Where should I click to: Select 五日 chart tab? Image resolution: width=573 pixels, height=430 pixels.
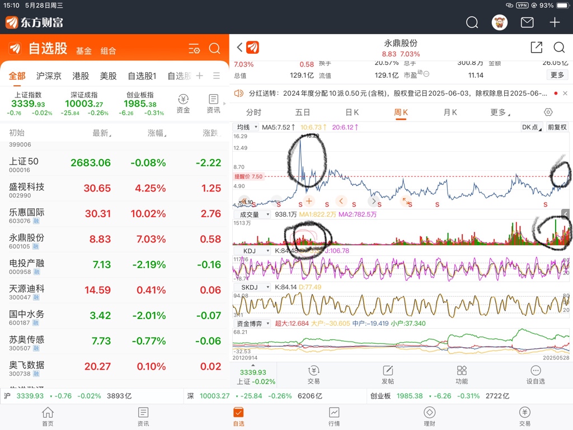click(x=302, y=112)
